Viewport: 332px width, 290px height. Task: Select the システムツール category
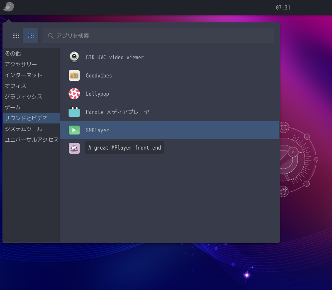32,129
